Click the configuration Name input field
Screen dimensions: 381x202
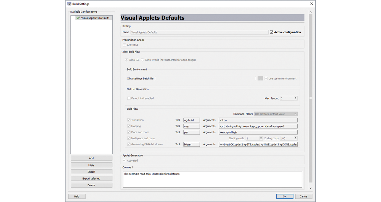[x=199, y=32]
